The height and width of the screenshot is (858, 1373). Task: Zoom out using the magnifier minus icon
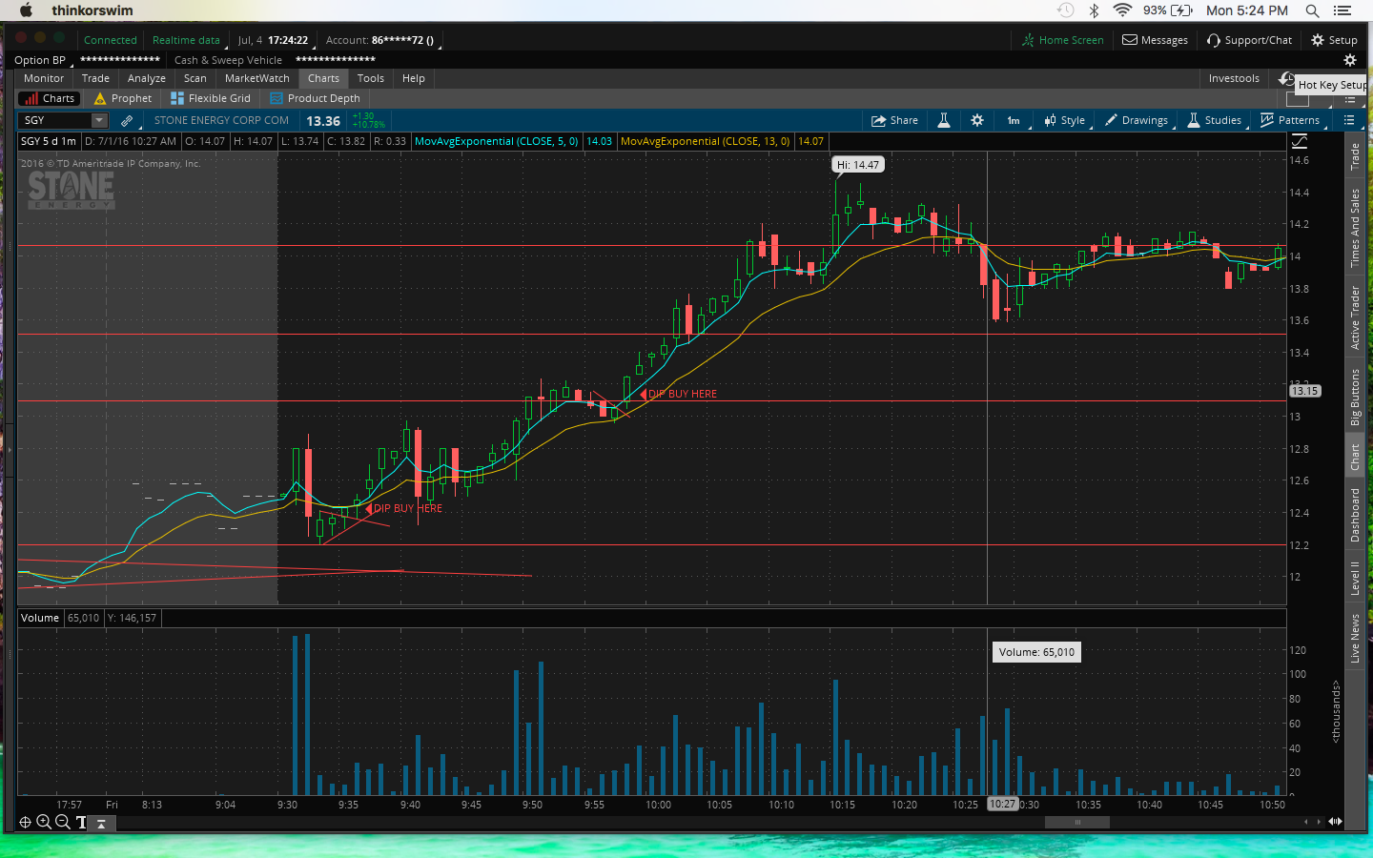click(63, 822)
